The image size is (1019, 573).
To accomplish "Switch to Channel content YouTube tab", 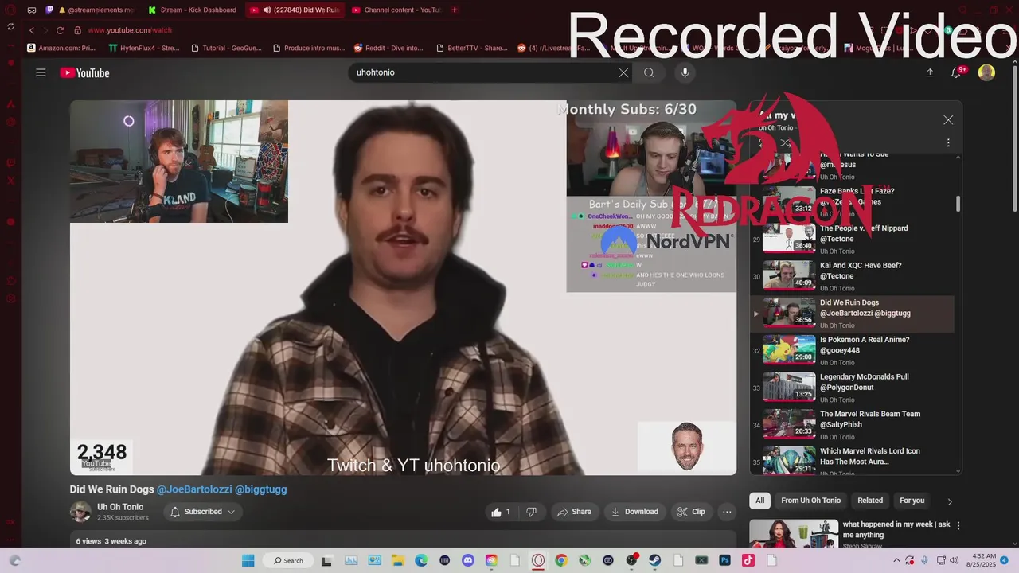I will click(x=396, y=10).
